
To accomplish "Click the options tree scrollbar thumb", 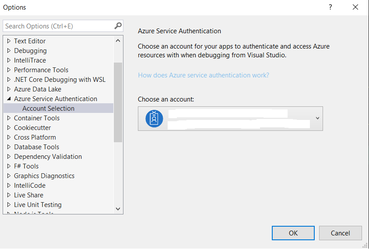I will (118, 102).
